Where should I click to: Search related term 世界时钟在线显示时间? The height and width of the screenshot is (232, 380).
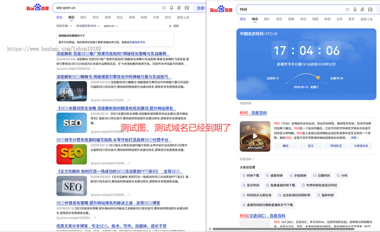319,185
